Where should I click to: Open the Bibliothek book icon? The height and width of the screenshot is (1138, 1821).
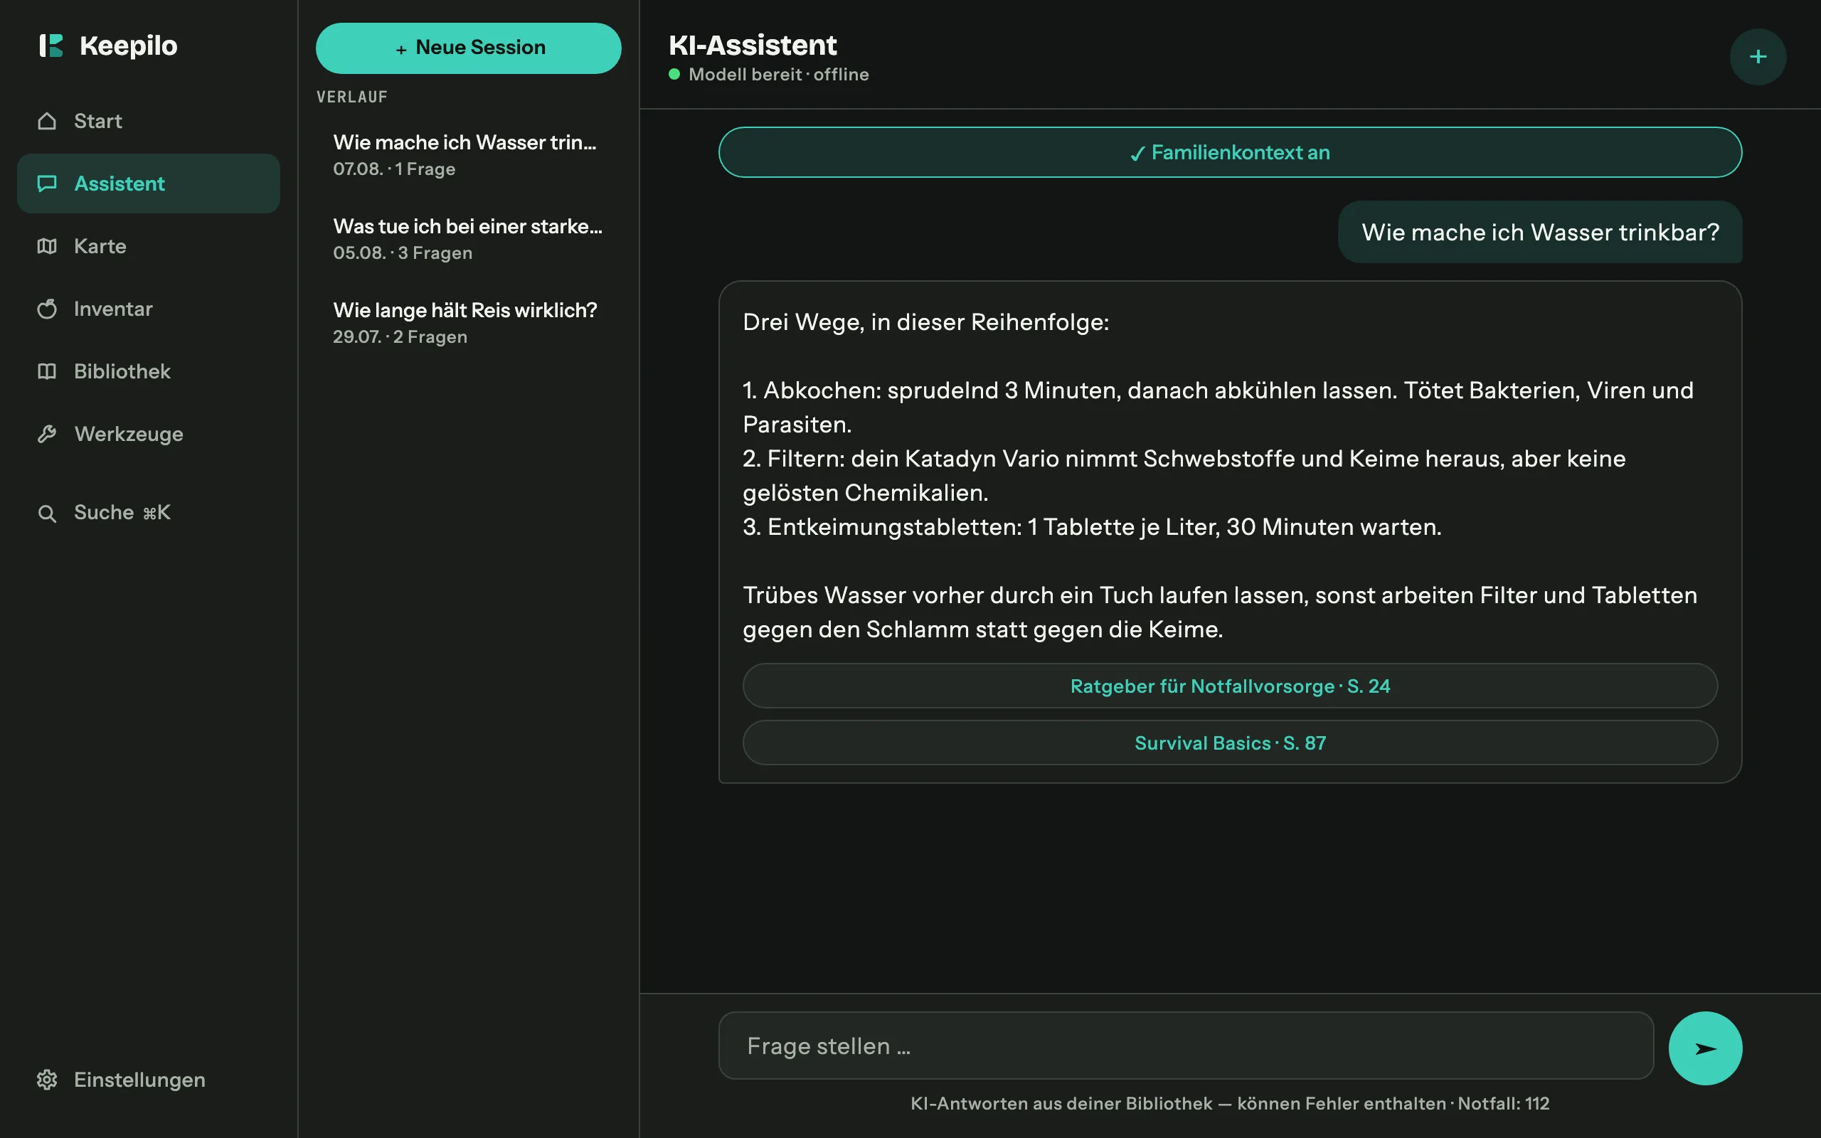[x=47, y=371]
